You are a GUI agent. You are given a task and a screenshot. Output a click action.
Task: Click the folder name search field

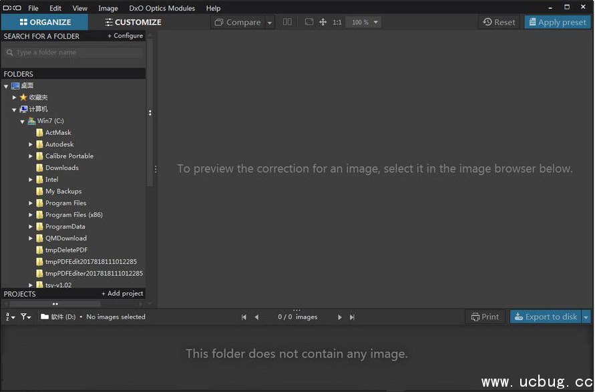(x=74, y=52)
